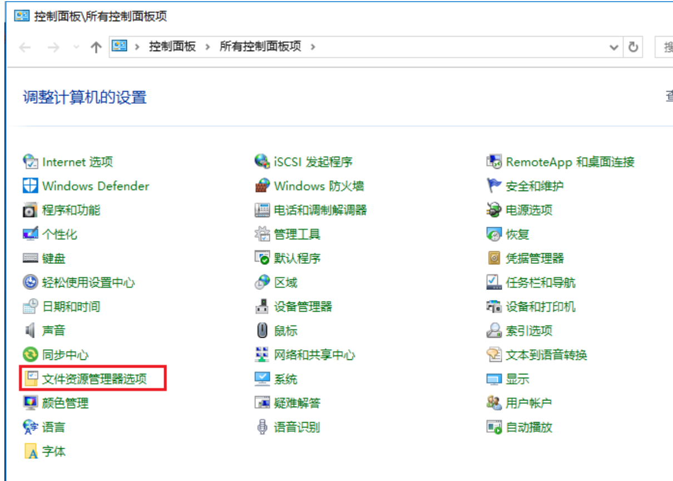This screenshot has height=481, width=673.
Task: Expand chevron after 所有控制面板项 breadcrumb
Action: click(x=313, y=47)
